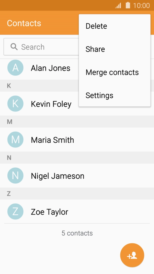
Task: Choose Merge contacts option
Action: 112,72
